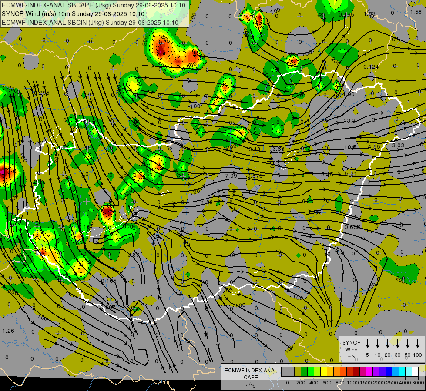The width and height of the screenshot is (426, 391).
Task: Click the 1.58 value at top right
Action: click(416, 12)
